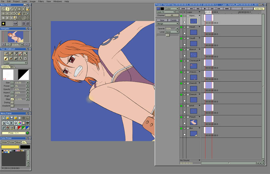Open DiversB layer dropdown arrow
Image resolution: width=270 pixels, height=174 pixels.
coord(199,83)
